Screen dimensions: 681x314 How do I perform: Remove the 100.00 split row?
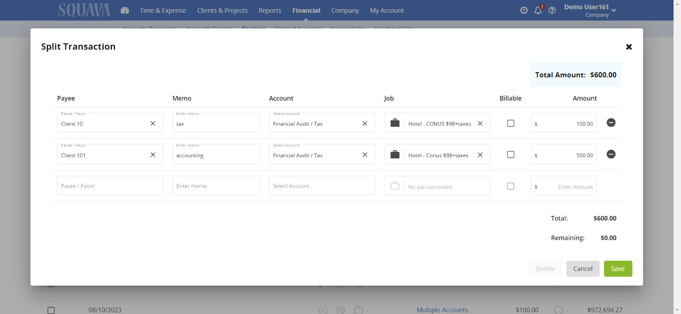(611, 123)
